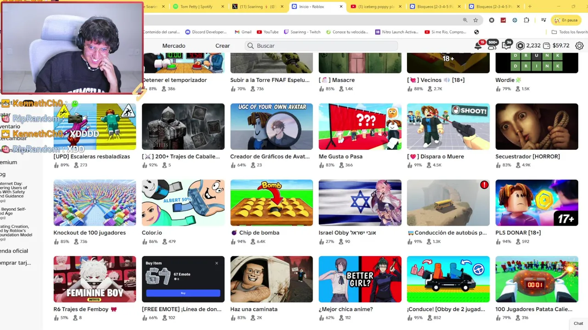Image resolution: width=588 pixels, height=330 pixels.
Task: Open the 200+ Trajes de Caballero title
Action: pos(181,157)
